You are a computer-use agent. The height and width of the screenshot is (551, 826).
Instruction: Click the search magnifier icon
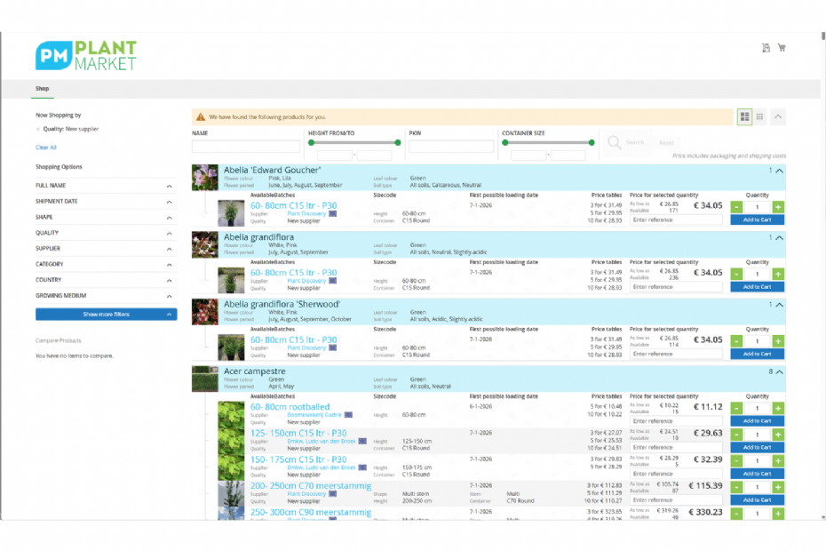615,142
